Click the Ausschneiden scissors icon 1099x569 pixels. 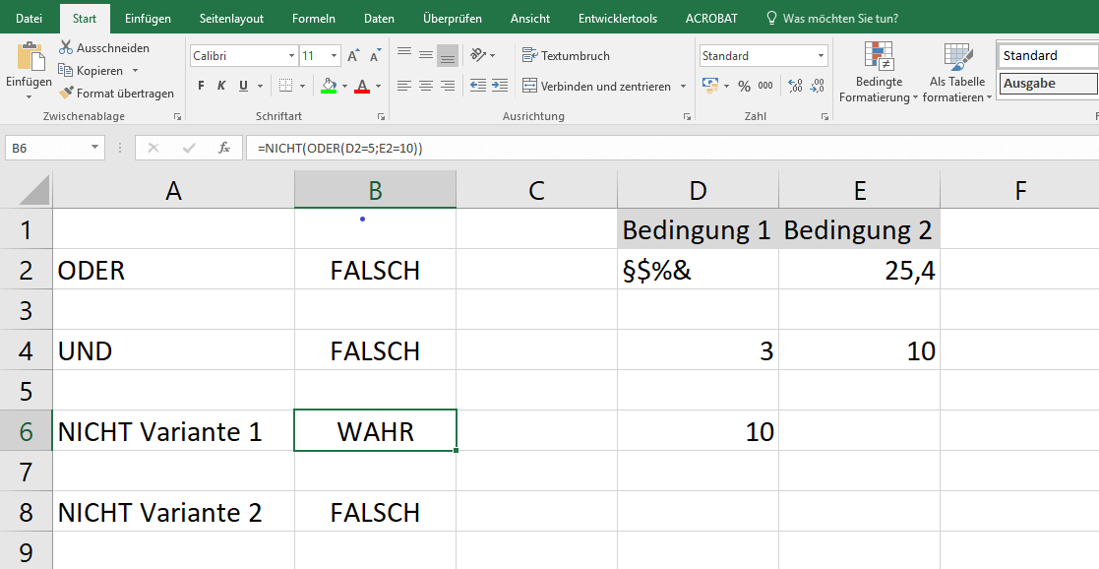point(66,47)
